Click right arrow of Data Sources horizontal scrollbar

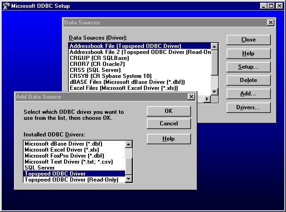tap(207, 99)
